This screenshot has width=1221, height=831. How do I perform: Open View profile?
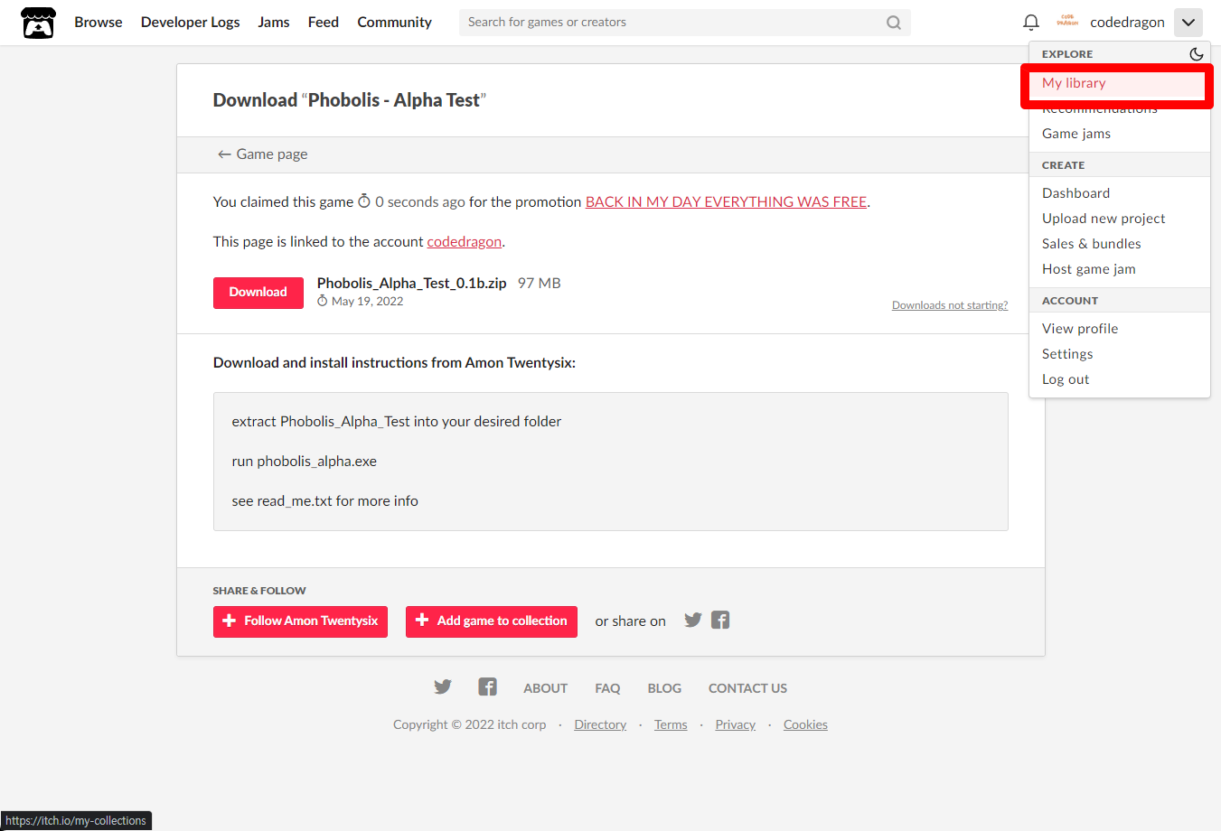point(1080,329)
